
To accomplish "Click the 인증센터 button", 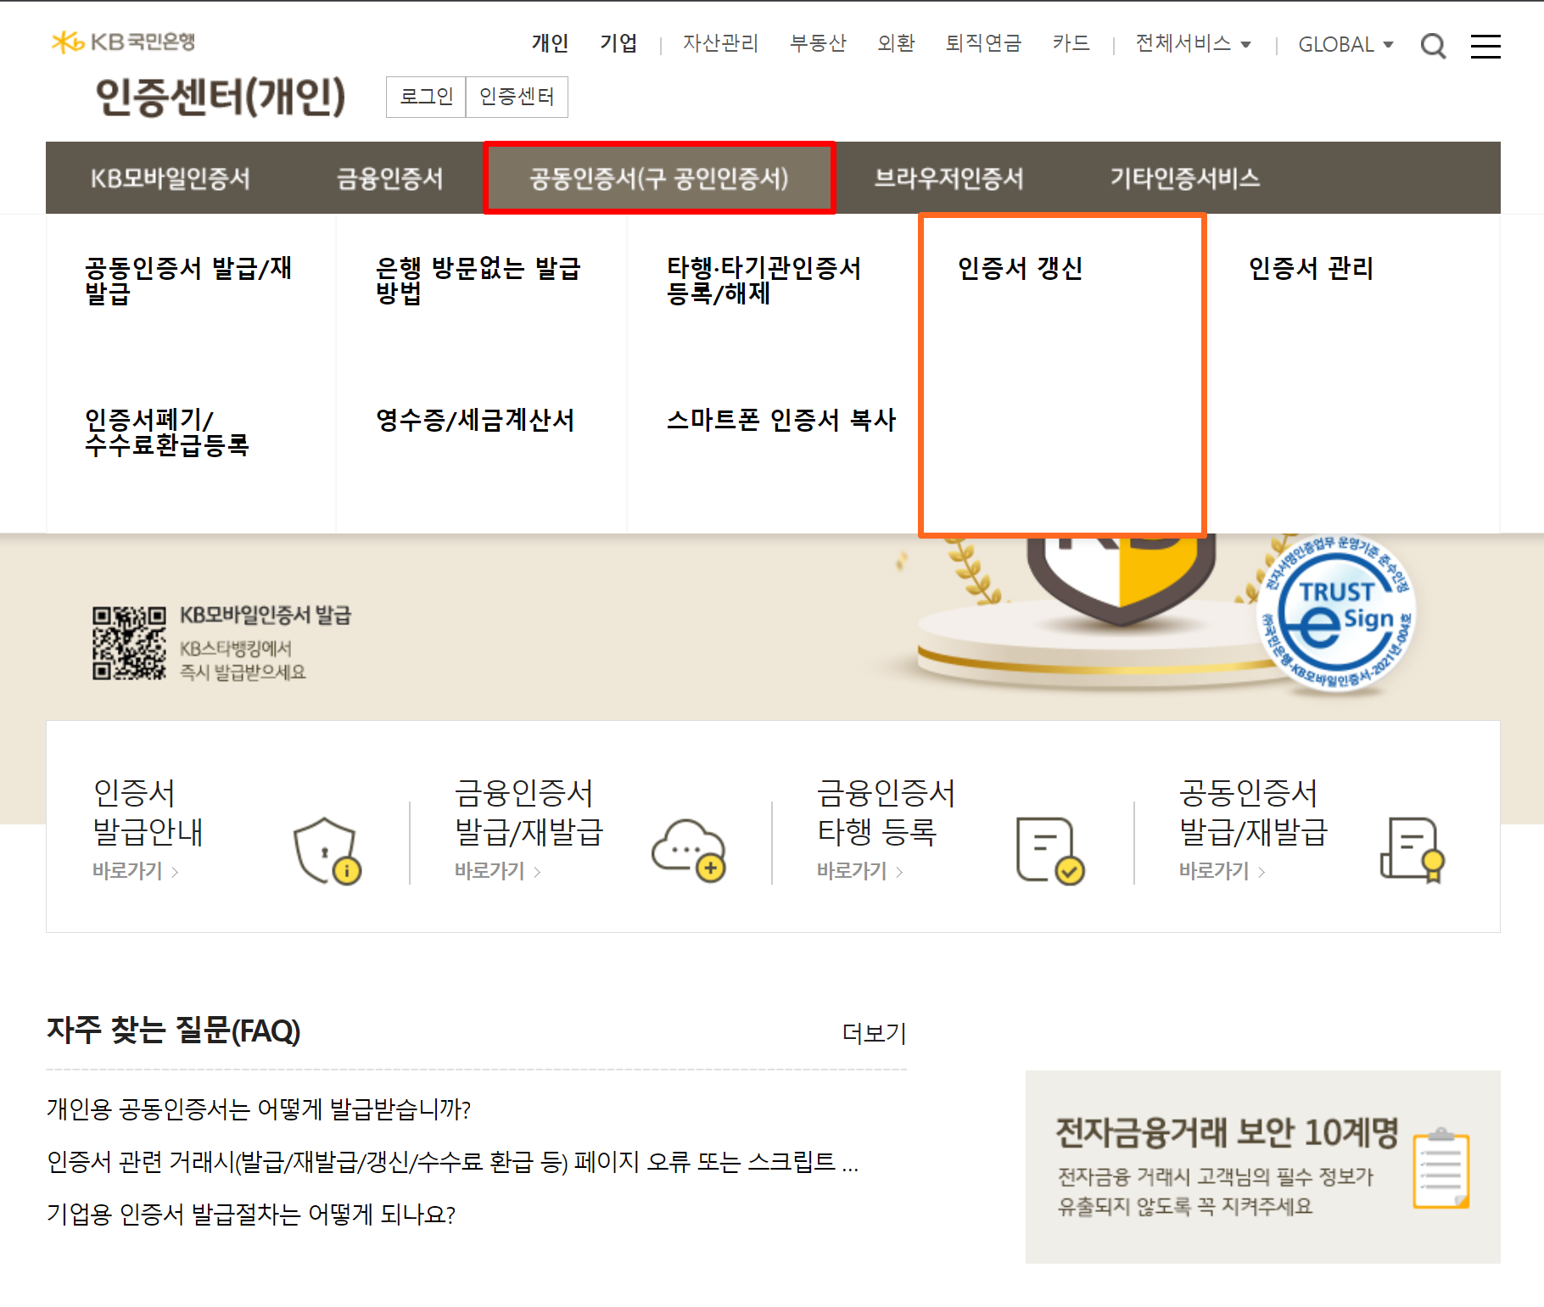I will point(517,97).
